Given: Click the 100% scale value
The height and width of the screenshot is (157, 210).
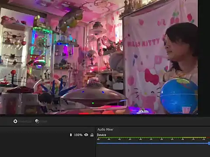Looking at the screenshot, I should tap(78, 135).
